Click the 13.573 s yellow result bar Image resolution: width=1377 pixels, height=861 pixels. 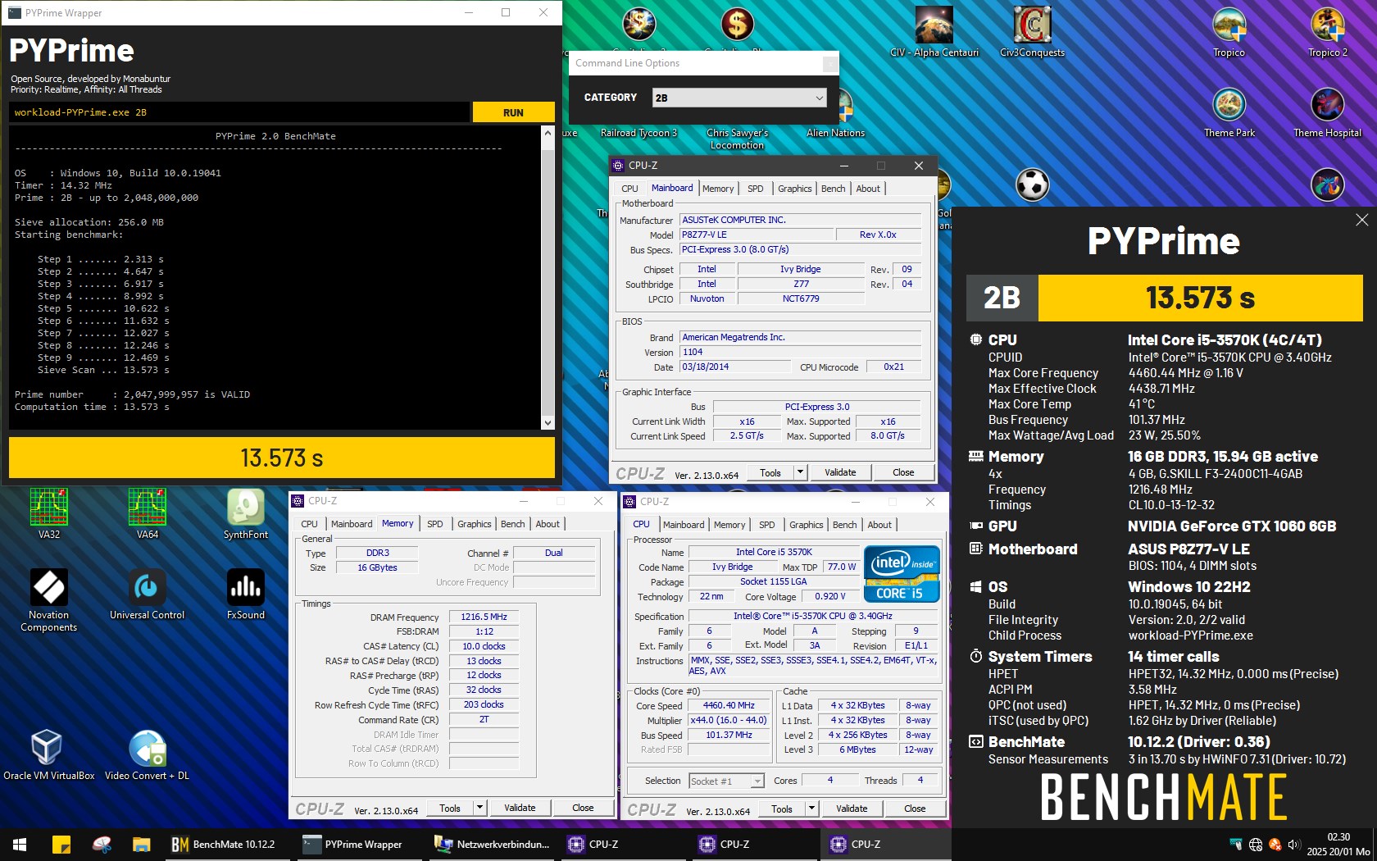282,458
